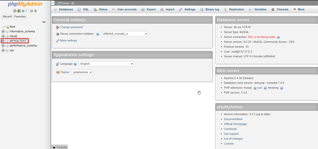
Task: Expand the MYSQLTEST database tree node
Action: coord(3,41)
